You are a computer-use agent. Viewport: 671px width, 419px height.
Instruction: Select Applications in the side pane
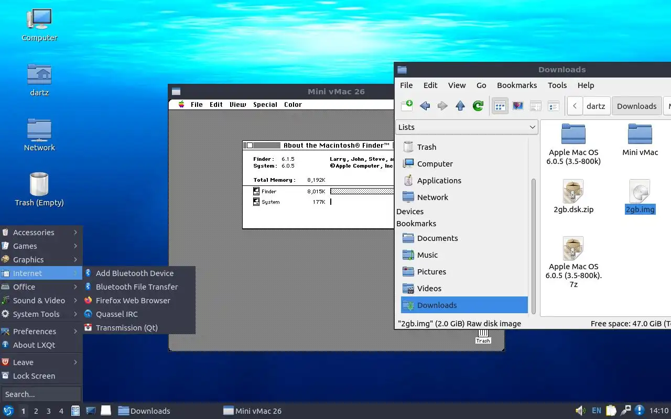pyautogui.click(x=464, y=181)
